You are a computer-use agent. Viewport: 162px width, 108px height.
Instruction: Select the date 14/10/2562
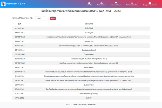coord(20,80)
